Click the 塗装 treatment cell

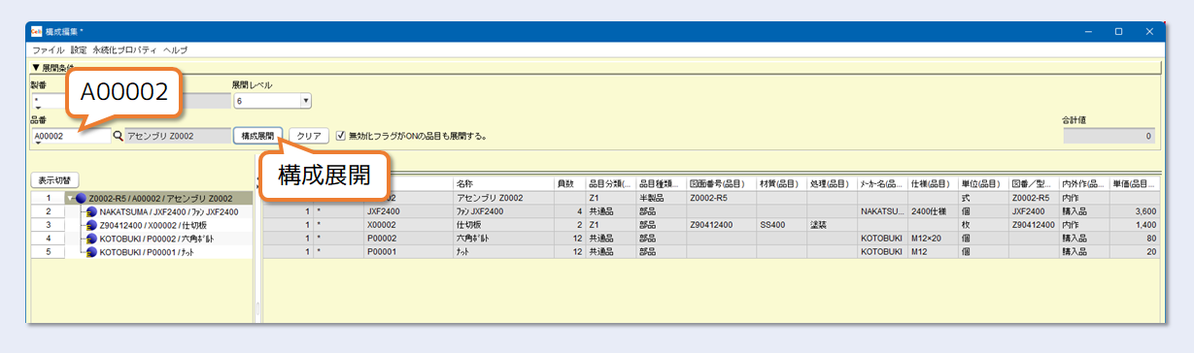[833, 224]
